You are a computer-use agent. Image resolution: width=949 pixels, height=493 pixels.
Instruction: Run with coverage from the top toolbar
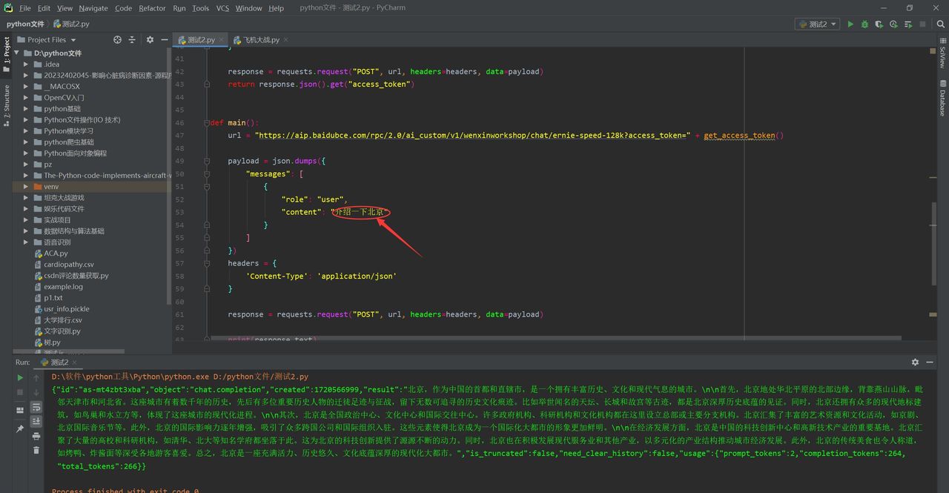879,24
